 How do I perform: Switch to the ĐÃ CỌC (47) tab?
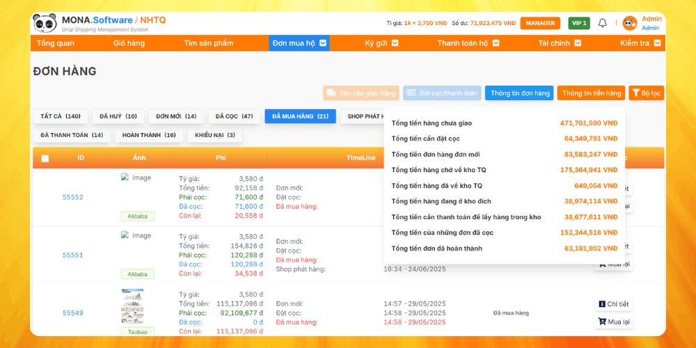(x=234, y=116)
